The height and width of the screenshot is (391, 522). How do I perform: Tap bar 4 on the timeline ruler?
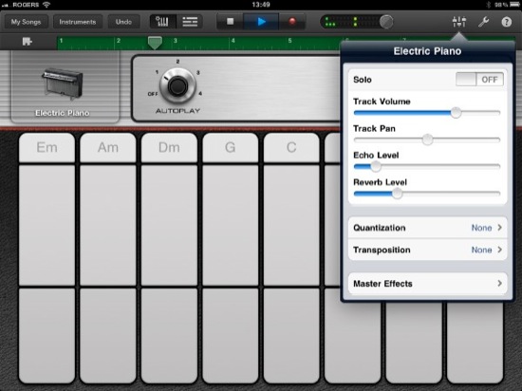point(233,41)
